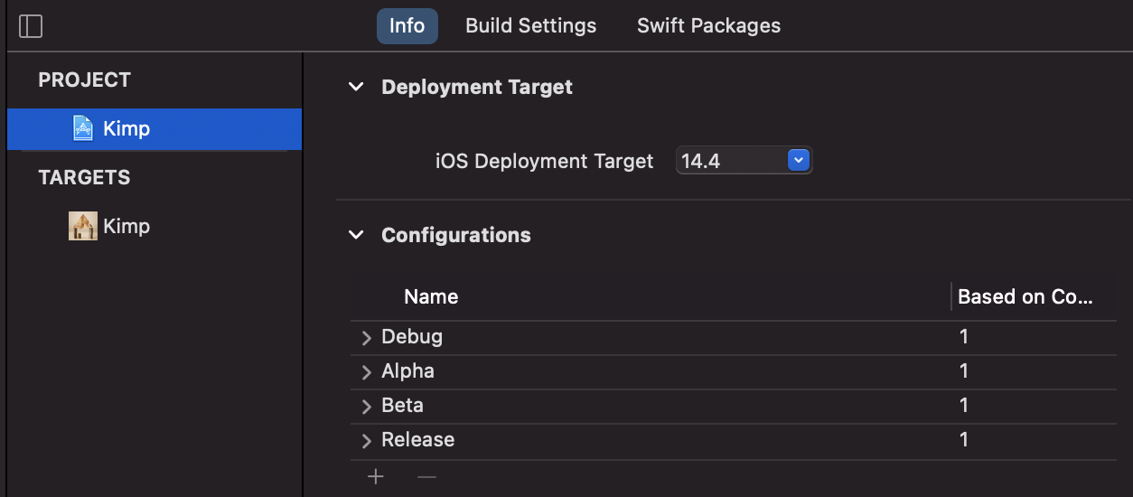The height and width of the screenshot is (497, 1133).
Task: Open the Build Settings tab
Action: pos(530,25)
